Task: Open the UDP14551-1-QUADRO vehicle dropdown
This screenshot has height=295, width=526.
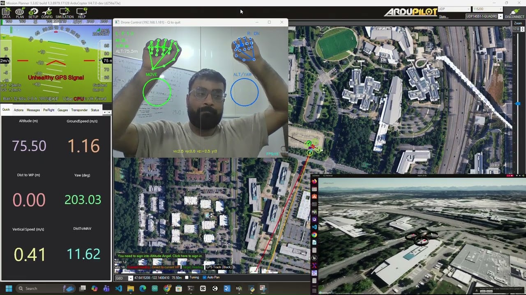Action: click(x=484, y=16)
